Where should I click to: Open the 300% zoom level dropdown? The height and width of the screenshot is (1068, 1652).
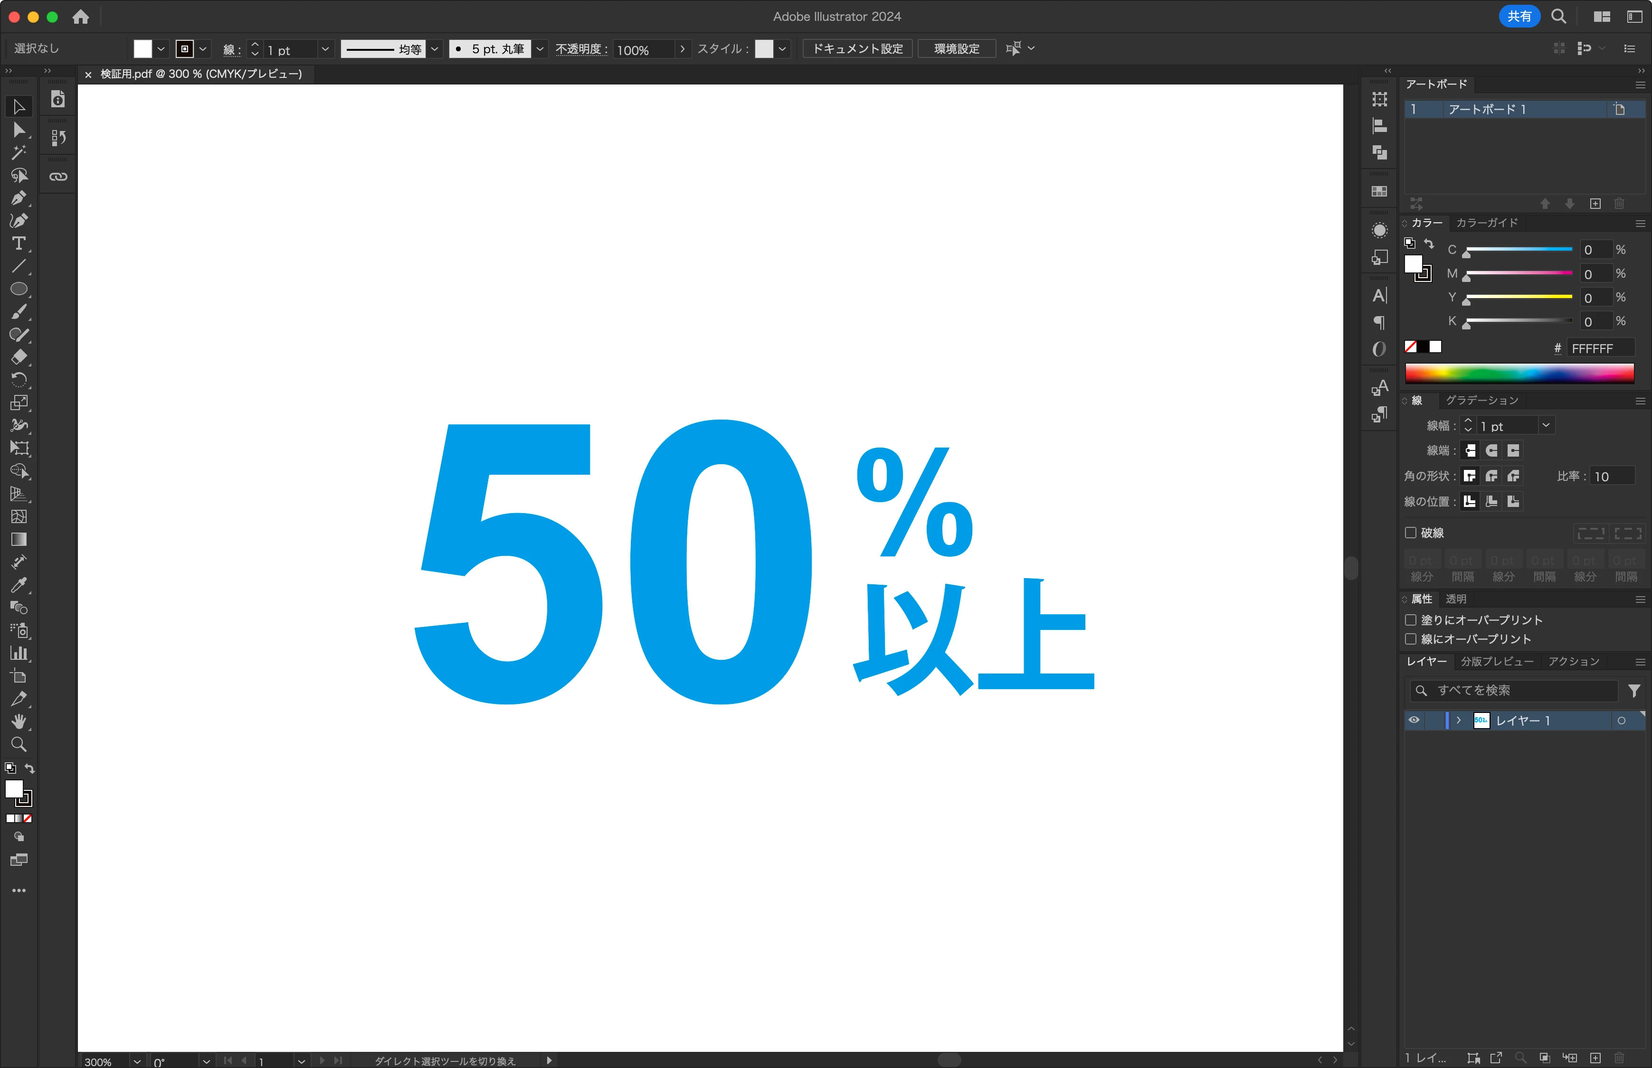point(137,1061)
